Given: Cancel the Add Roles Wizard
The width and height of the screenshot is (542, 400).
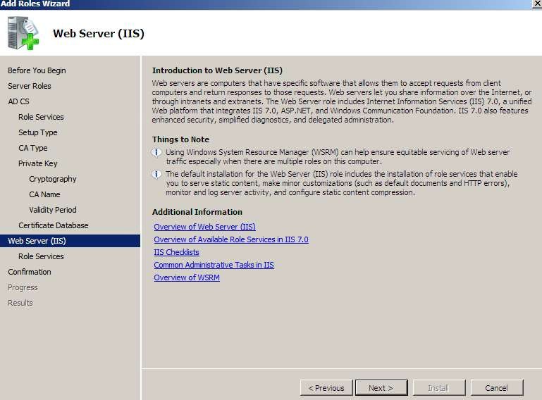Looking at the screenshot, I should [497, 388].
